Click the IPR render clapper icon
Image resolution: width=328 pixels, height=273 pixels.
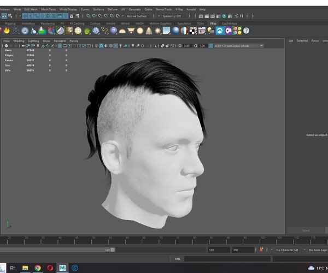[x=213, y=16]
